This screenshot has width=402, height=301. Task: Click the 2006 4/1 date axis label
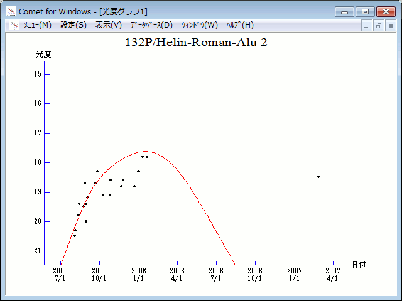(178, 274)
